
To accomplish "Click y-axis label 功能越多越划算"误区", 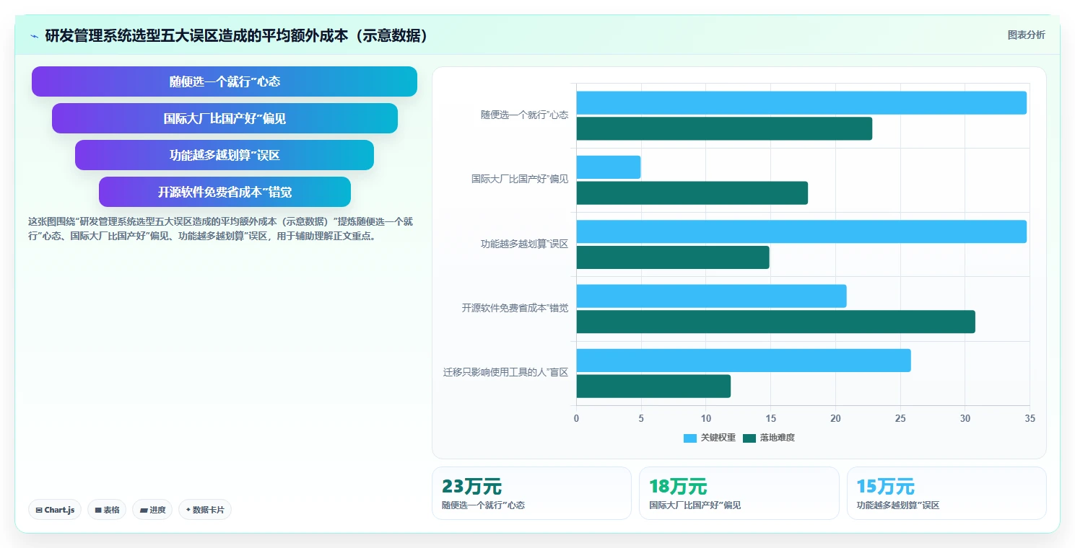I will coord(524,244).
